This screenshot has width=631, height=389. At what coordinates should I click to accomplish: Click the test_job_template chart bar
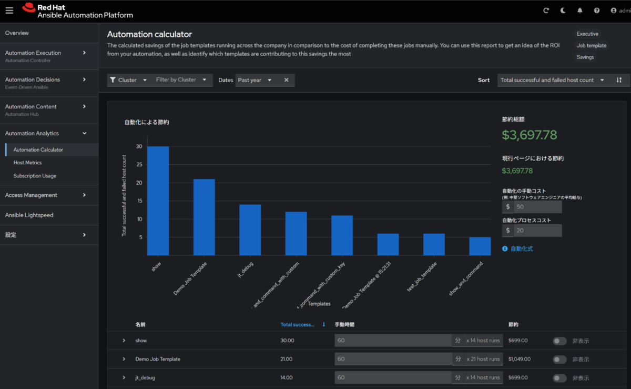tap(434, 244)
